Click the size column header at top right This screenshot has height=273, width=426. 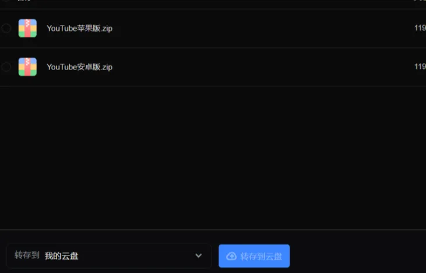click(420, 1)
